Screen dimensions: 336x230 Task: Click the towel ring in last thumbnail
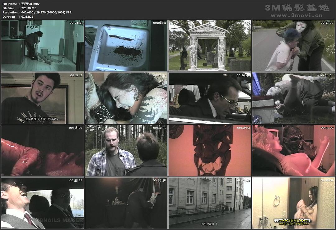coord(276,201)
